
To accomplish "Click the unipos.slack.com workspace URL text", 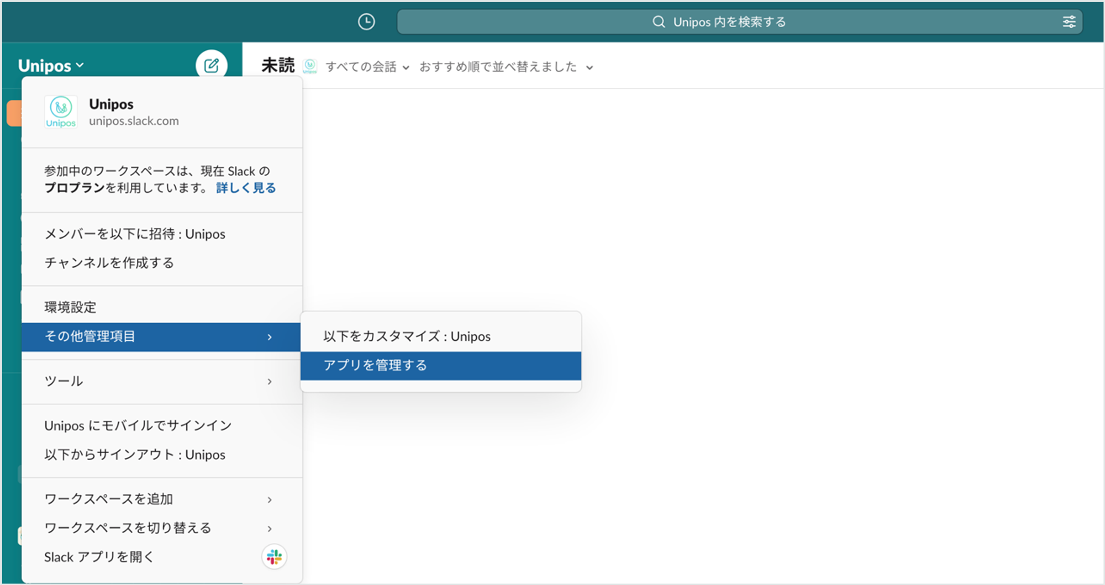I will click(x=134, y=121).
